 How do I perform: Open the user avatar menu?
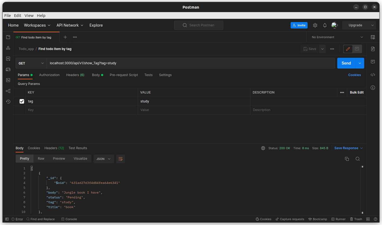point(334,25)
